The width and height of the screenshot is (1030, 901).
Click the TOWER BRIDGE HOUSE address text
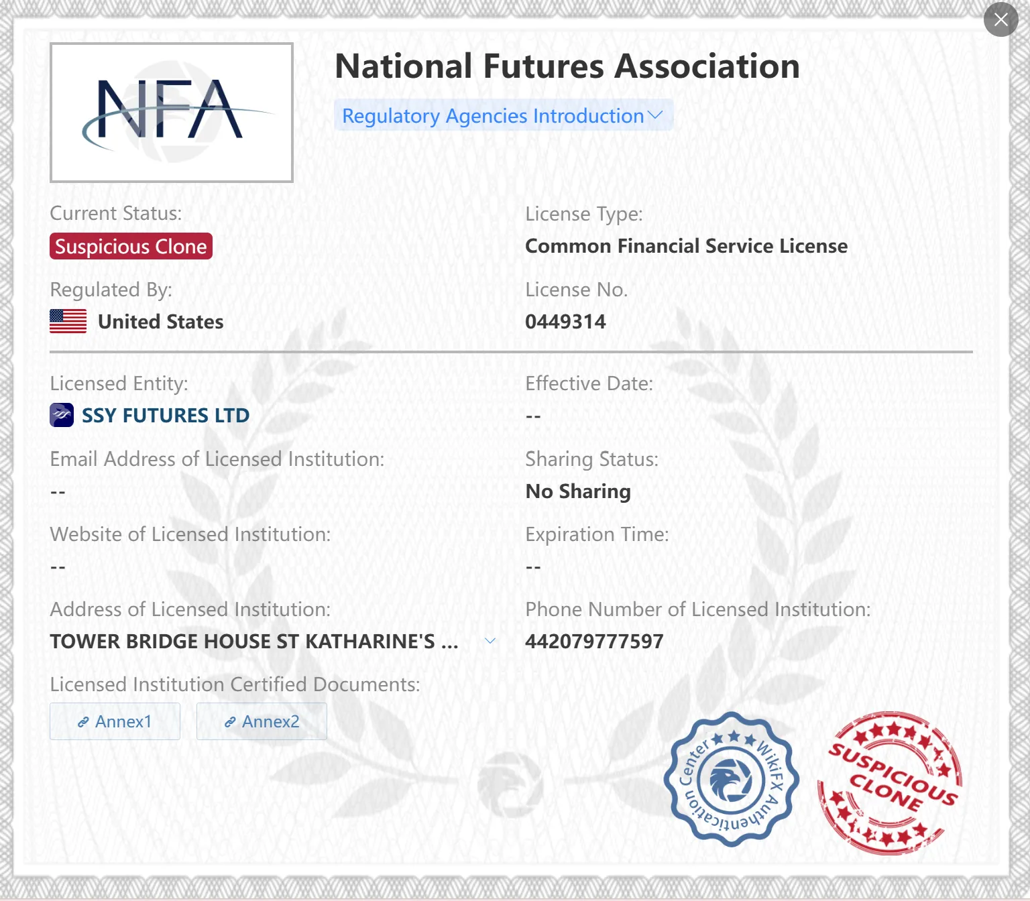coord(254,642)
